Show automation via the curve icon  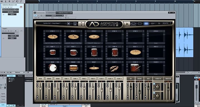[13, 1]
